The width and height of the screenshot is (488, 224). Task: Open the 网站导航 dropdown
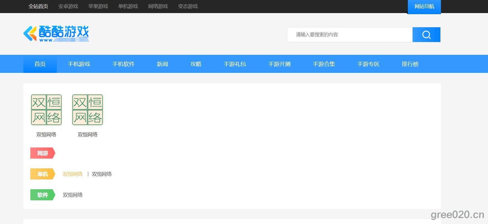pos(424,6)
